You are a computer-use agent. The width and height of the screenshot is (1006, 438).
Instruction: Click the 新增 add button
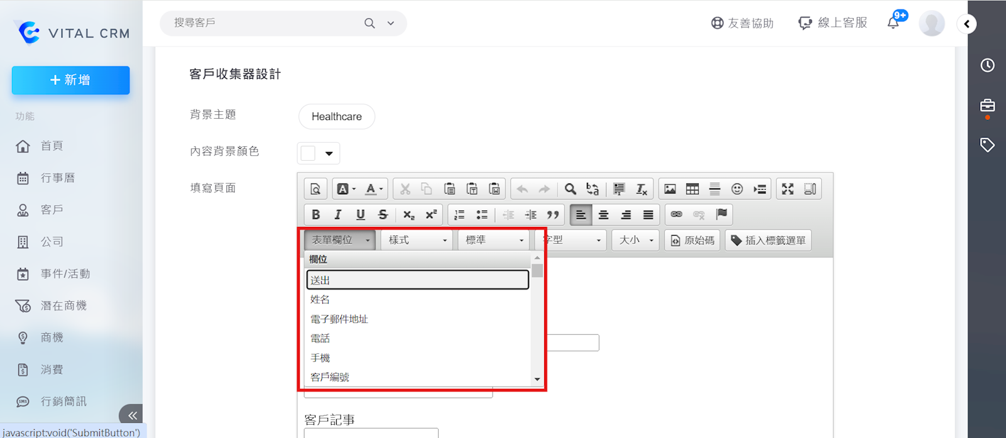point(70,80)
